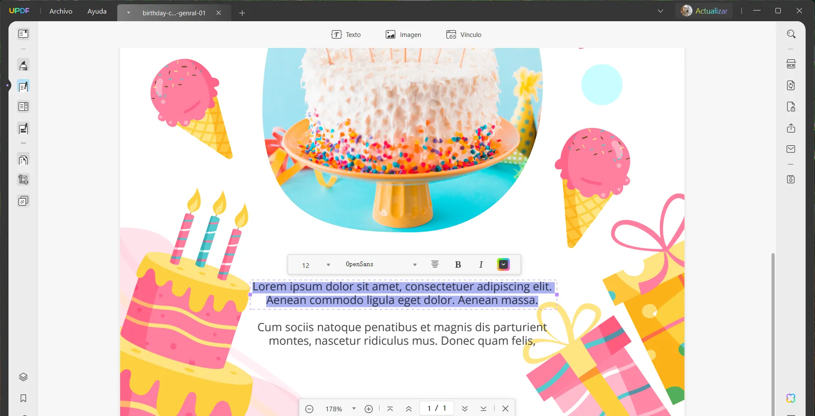Open the tab options arrow on birthday tab
The width and height of the screenshot is (815, 416).
(128, 13)
